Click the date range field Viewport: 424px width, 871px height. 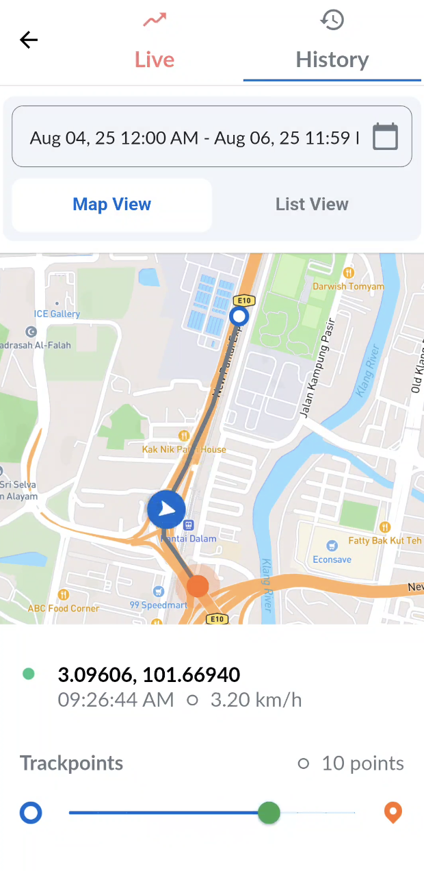click(212, 136)
